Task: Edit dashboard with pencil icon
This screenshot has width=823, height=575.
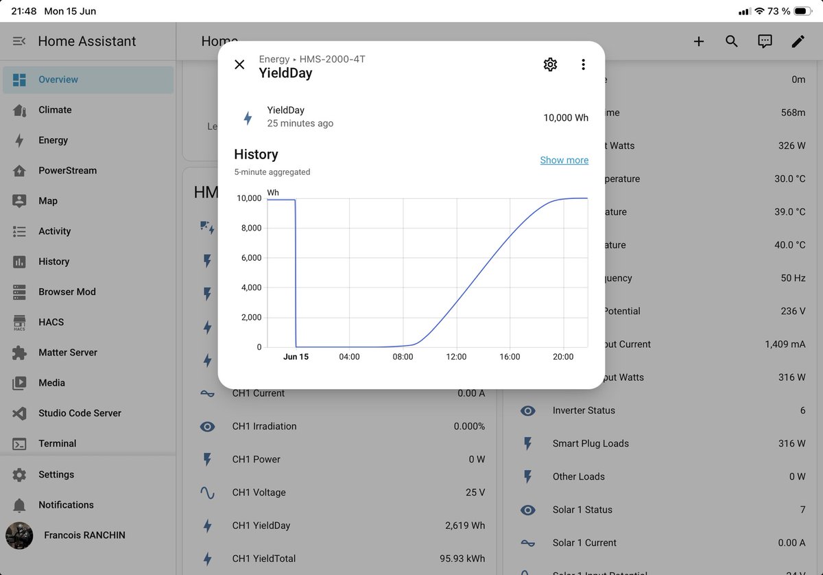Action: [798, 41]
